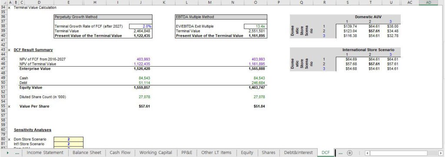Open the Other LT Items sheet tab
The height and width of the screenshot is (157, 445).
[216, 153]
